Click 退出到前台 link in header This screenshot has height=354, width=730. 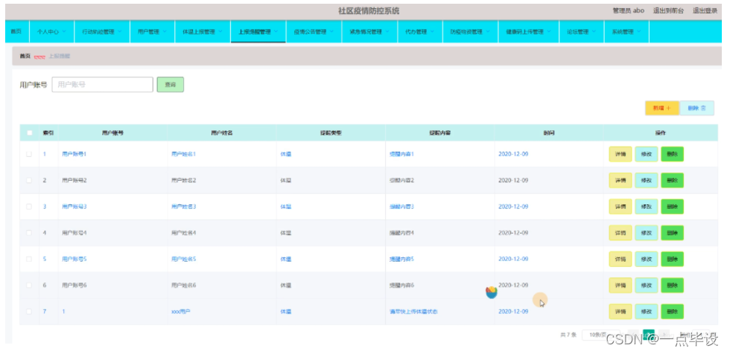click(x=668, y=10)
